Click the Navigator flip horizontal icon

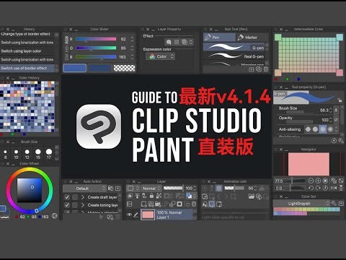(x=334, y=188)
